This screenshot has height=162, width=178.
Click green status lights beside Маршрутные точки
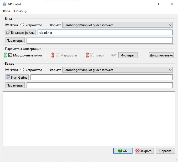coord(5,55)
